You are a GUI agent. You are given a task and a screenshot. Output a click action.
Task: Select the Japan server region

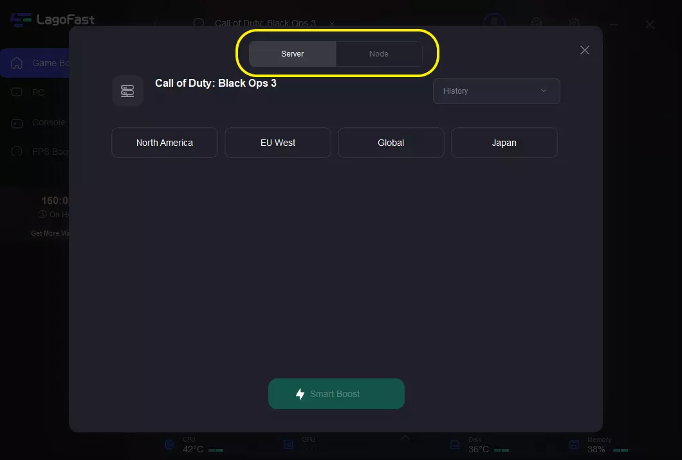(504, 143)
